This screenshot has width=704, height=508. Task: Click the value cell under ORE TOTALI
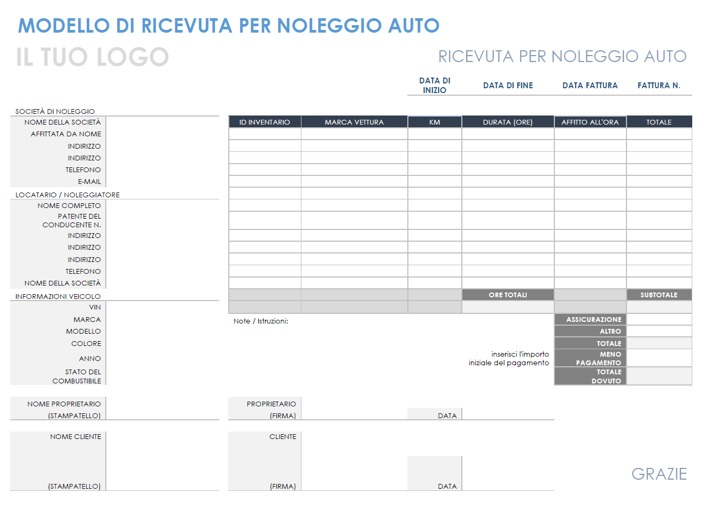coord(508,307)
